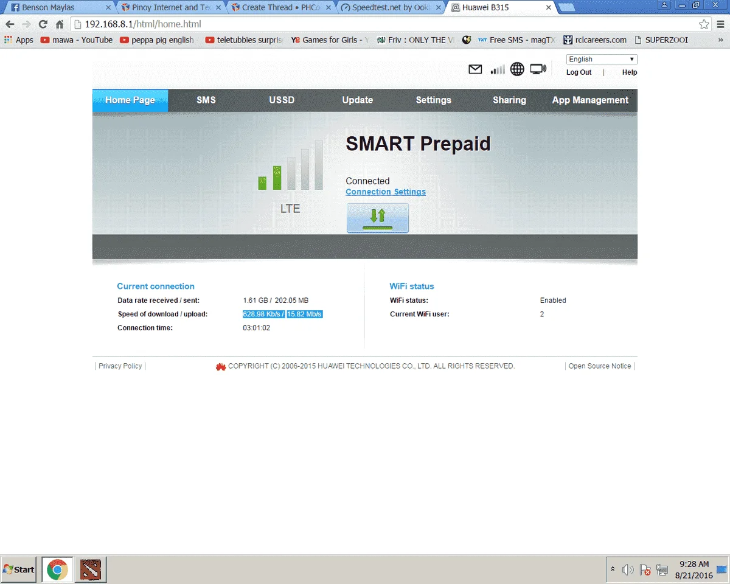The image size is (730, 584).
Task: Click the browser forward arrow
Action: (x=26, y=24)
